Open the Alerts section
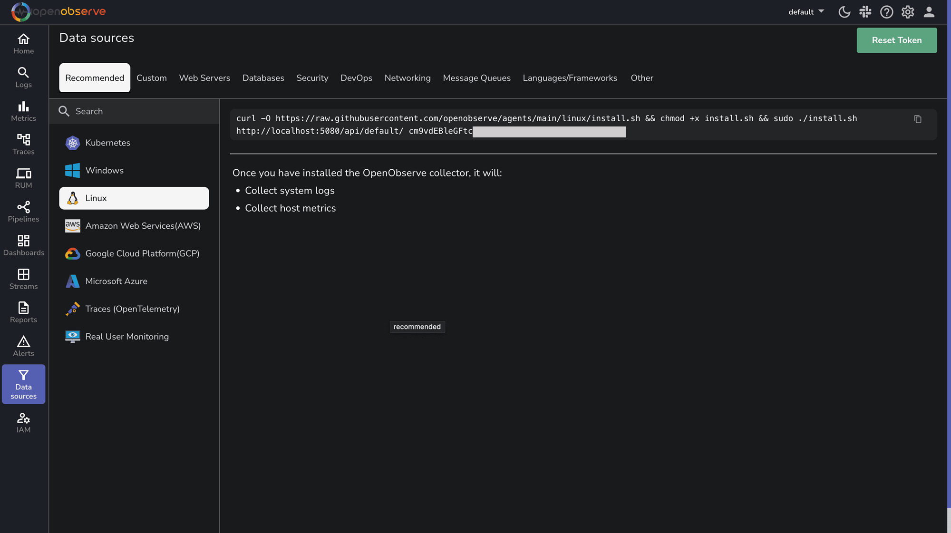Viewport: 951px width, 533px height. 23,346
